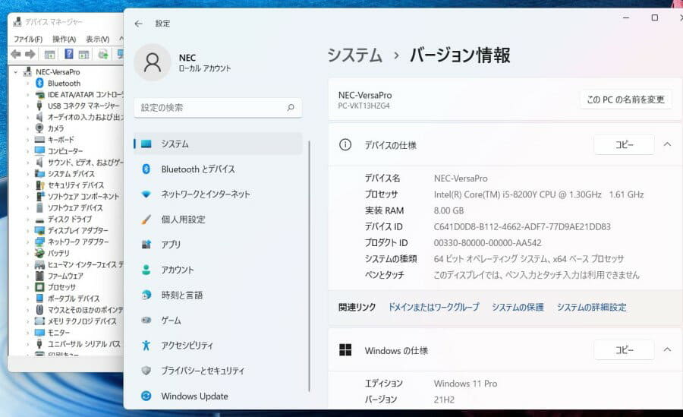
Task: Select the ファームウェア icon in Device Manager tree
Action: 39,276
